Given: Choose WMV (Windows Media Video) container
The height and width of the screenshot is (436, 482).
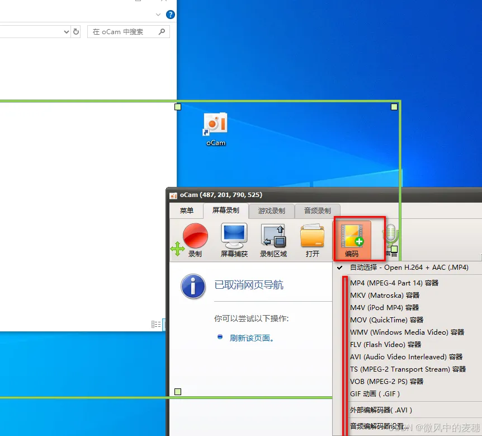Looking at the screenshot, I should [x=407, y=332].
